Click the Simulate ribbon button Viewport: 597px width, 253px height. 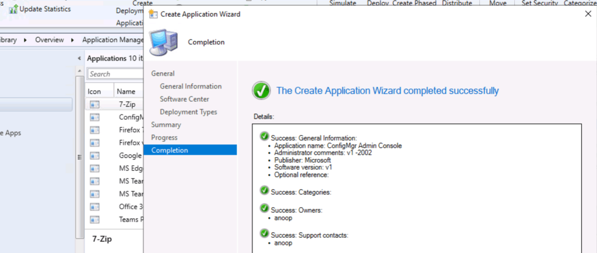tap(342, 3)
